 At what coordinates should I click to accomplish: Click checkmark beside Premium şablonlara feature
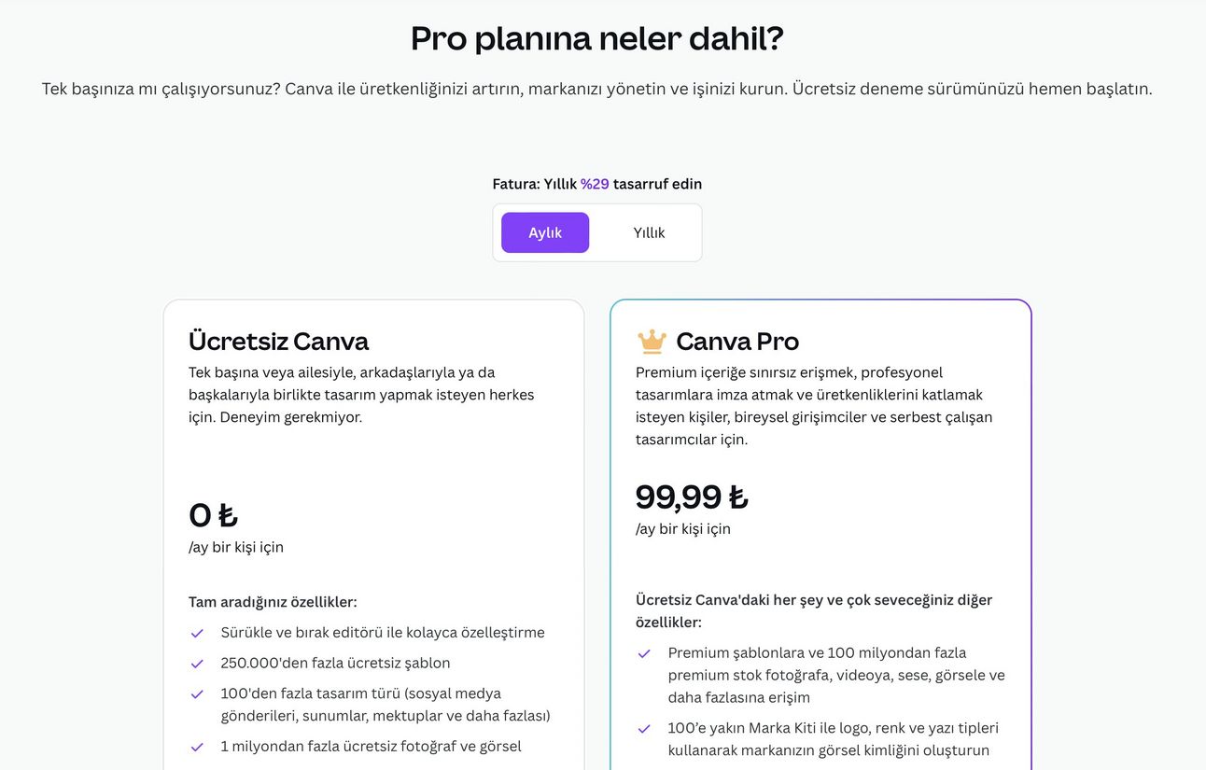(x=644, y=653)
